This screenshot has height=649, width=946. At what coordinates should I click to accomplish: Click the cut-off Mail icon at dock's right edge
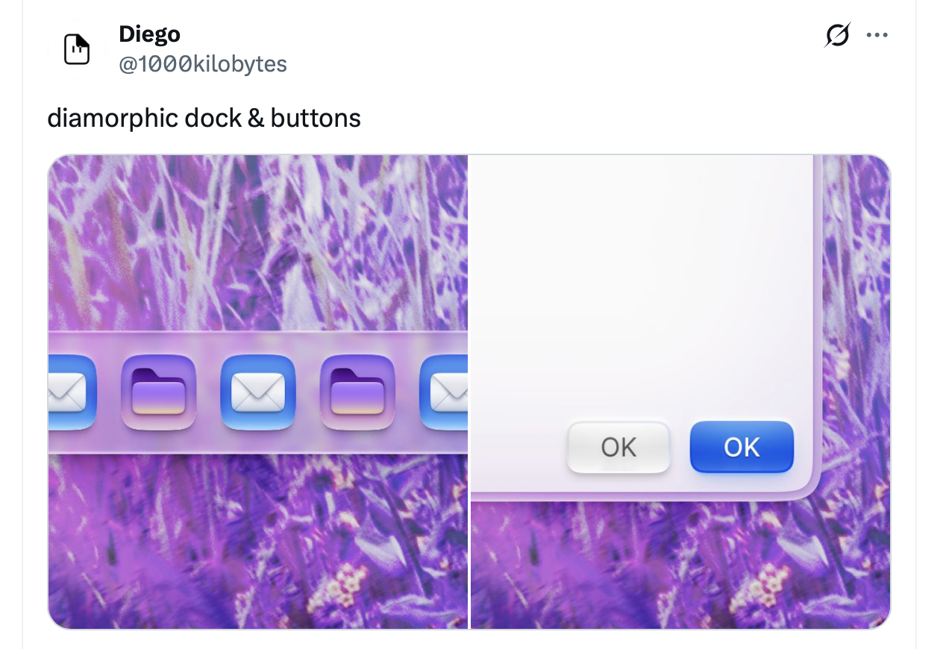445,392
